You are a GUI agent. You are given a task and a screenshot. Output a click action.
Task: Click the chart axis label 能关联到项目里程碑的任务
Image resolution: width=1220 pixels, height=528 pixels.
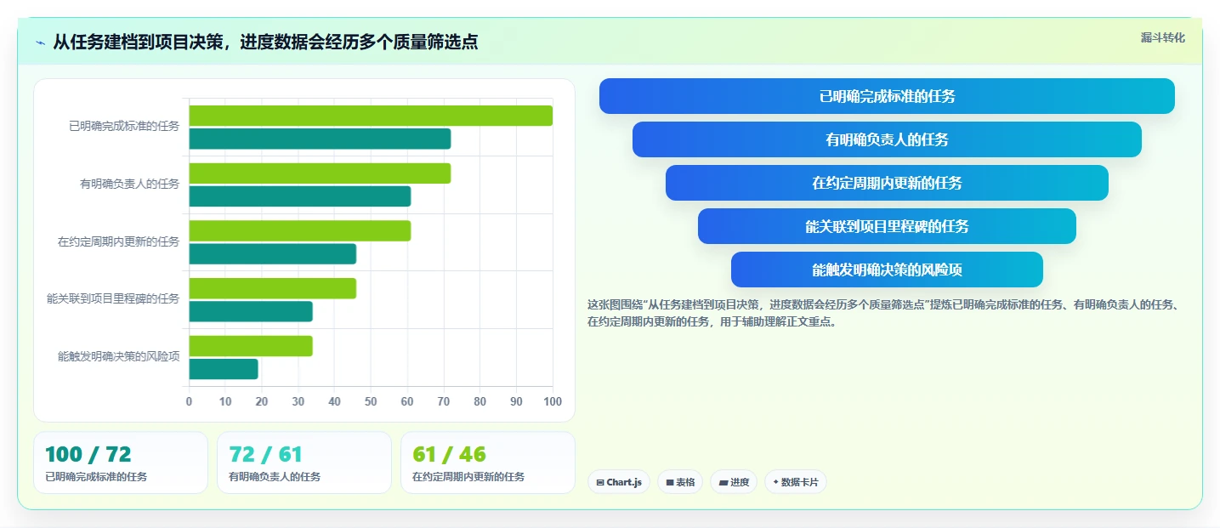tap(113, 299)
